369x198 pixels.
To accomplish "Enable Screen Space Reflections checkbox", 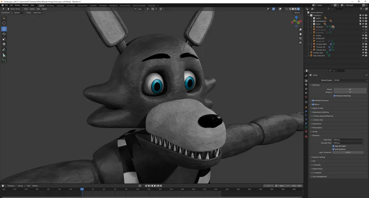I will pyautogui.click(x=313, y=116).
